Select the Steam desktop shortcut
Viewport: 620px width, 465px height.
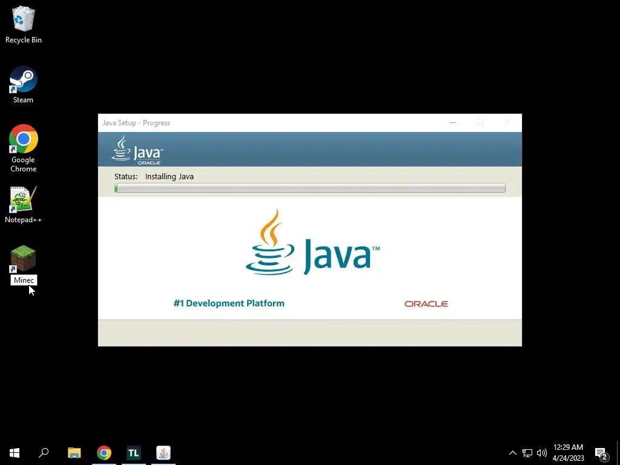tap(24, 85)
